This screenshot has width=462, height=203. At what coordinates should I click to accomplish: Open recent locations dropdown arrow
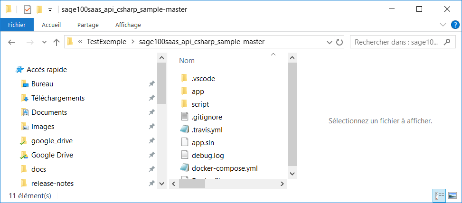pyautogui.click(x=45, y=42)
